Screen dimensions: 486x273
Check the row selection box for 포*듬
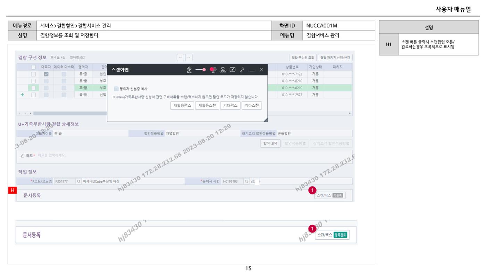[34, 88]
